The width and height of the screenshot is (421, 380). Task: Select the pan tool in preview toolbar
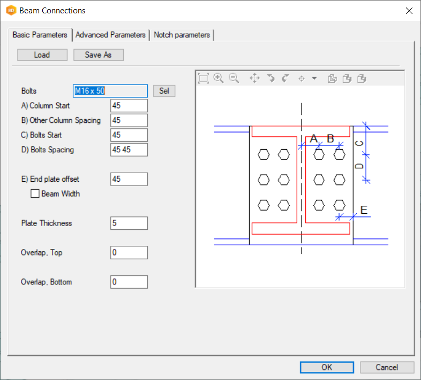[254, 78]
